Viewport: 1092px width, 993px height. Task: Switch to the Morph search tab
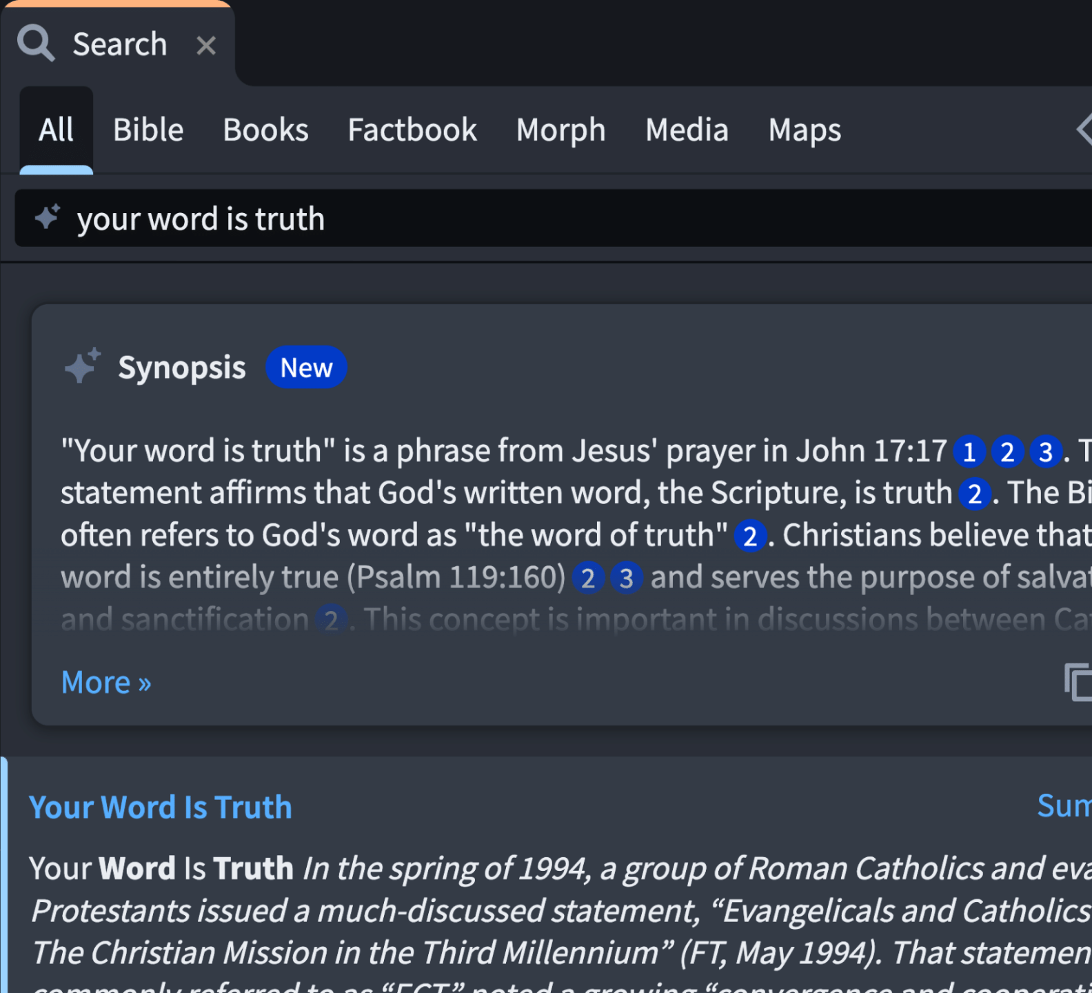(x=560, y=130)
